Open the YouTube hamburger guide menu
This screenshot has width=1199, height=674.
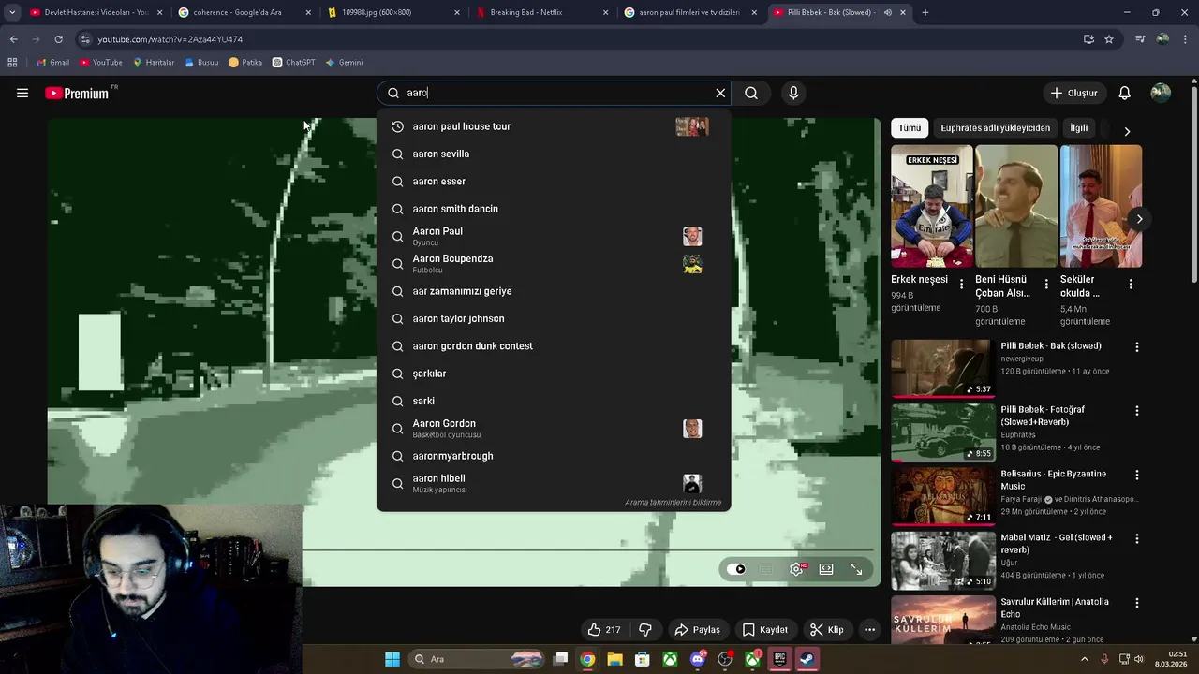point(22,93)
